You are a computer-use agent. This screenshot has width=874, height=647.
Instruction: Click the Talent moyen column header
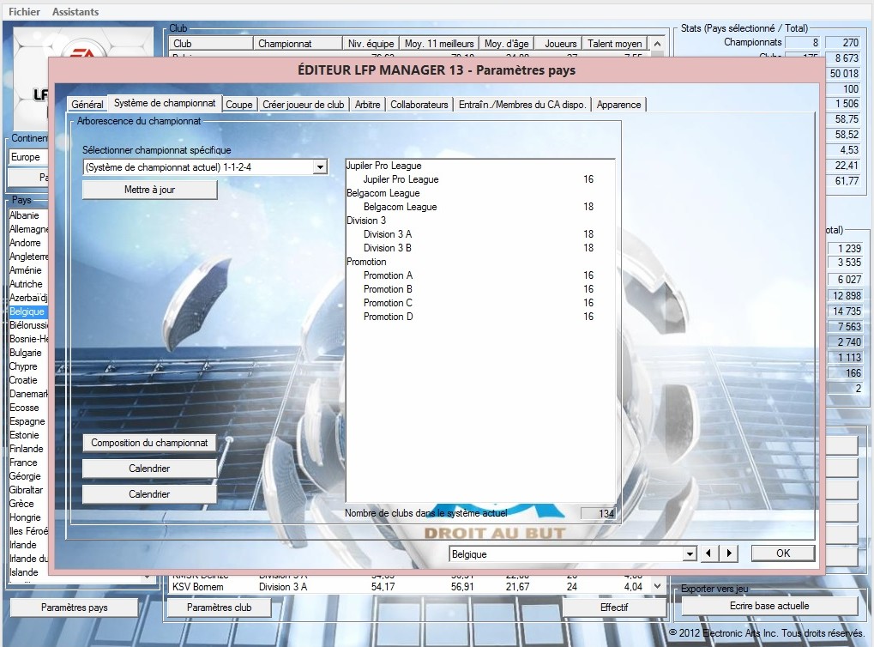coord(614,44)
